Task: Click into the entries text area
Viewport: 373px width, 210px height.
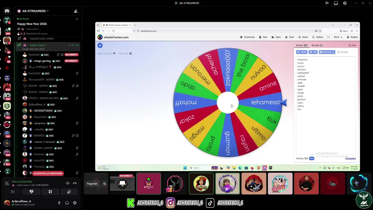Action: (326, 105)
